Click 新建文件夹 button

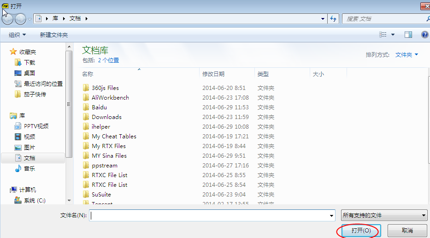tap(54, 35)
